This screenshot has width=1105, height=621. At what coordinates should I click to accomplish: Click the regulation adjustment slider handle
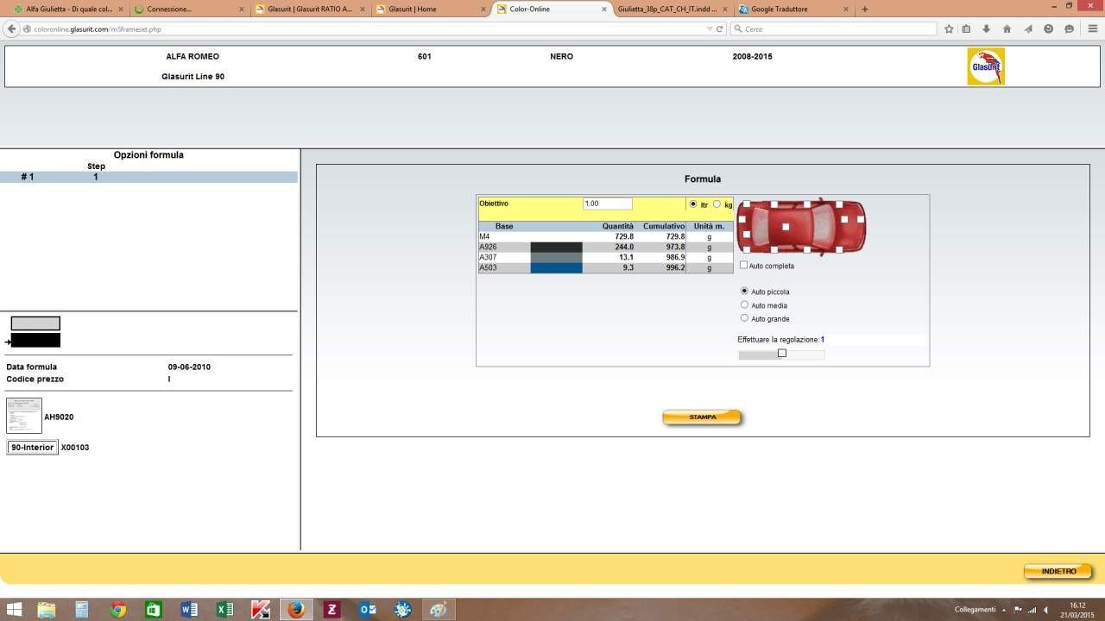coord(782,353)
